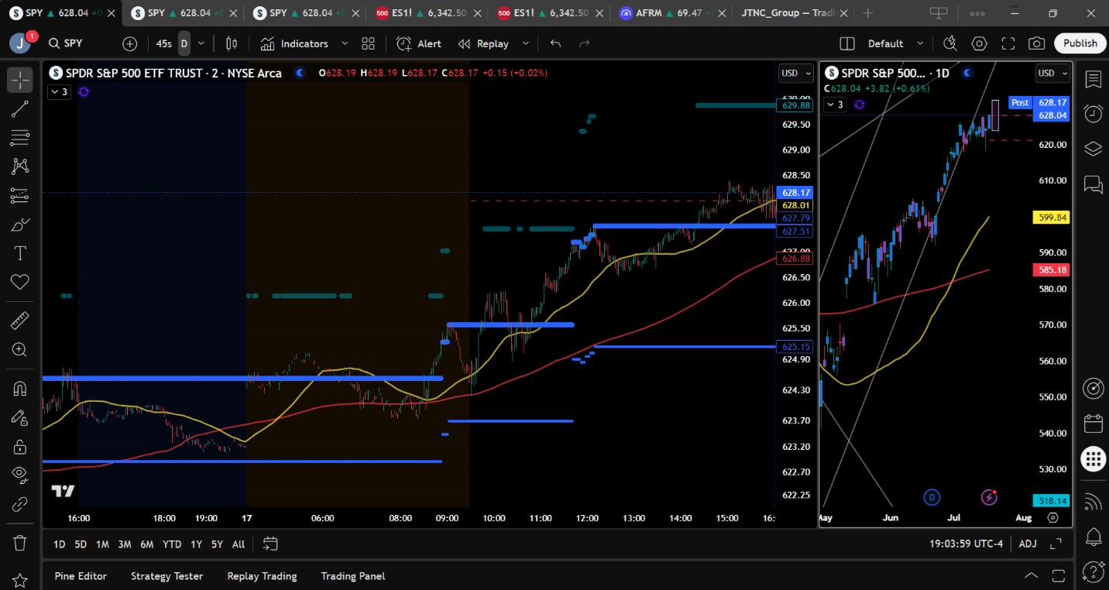Image resolution: width=1109 pixels, height=590 pixels.
Task: Open the favorites star toolbar
Action: tap(20, 580)
